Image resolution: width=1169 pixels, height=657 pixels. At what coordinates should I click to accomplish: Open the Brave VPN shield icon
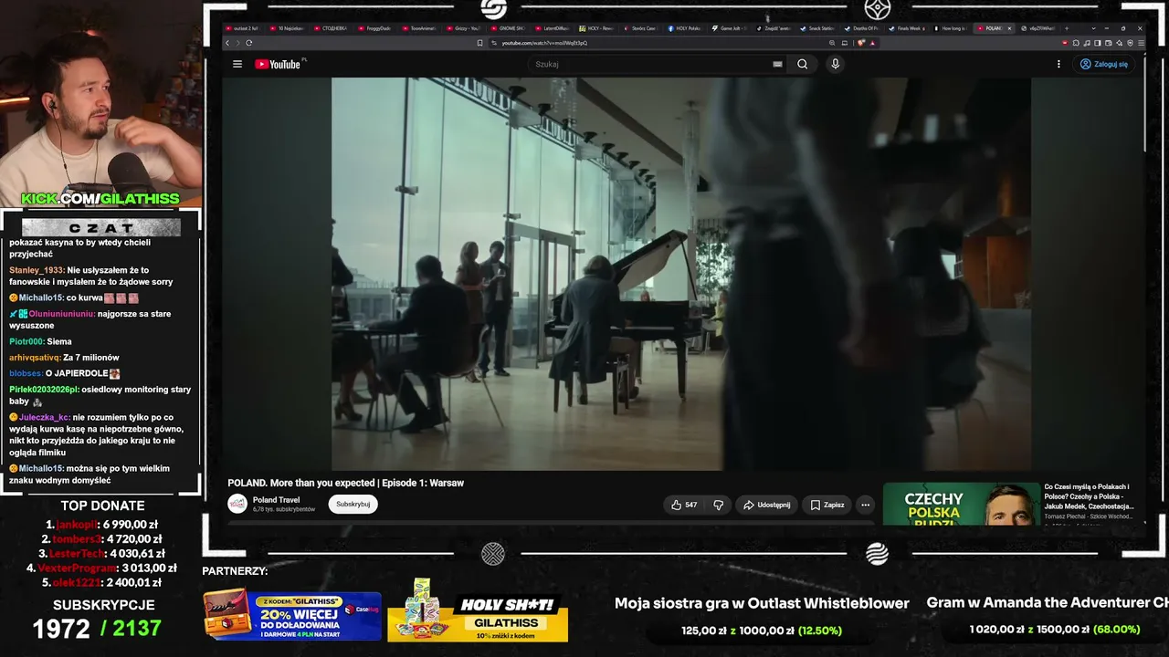point(1131,43)
